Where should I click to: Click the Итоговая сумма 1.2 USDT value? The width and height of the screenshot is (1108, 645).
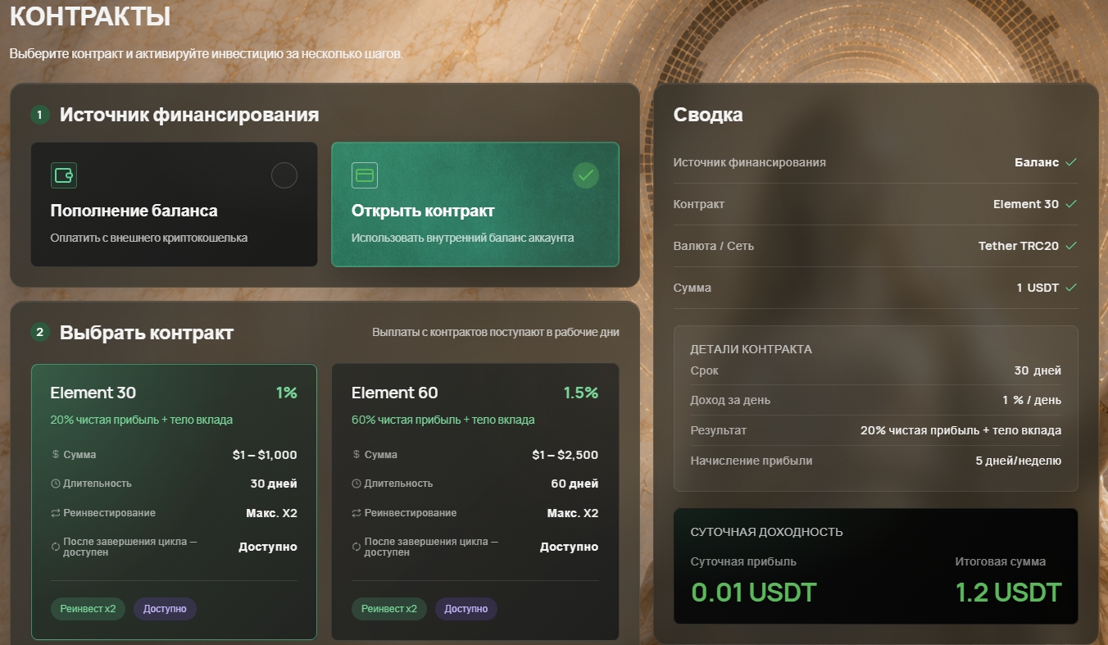pos(1009,593)
